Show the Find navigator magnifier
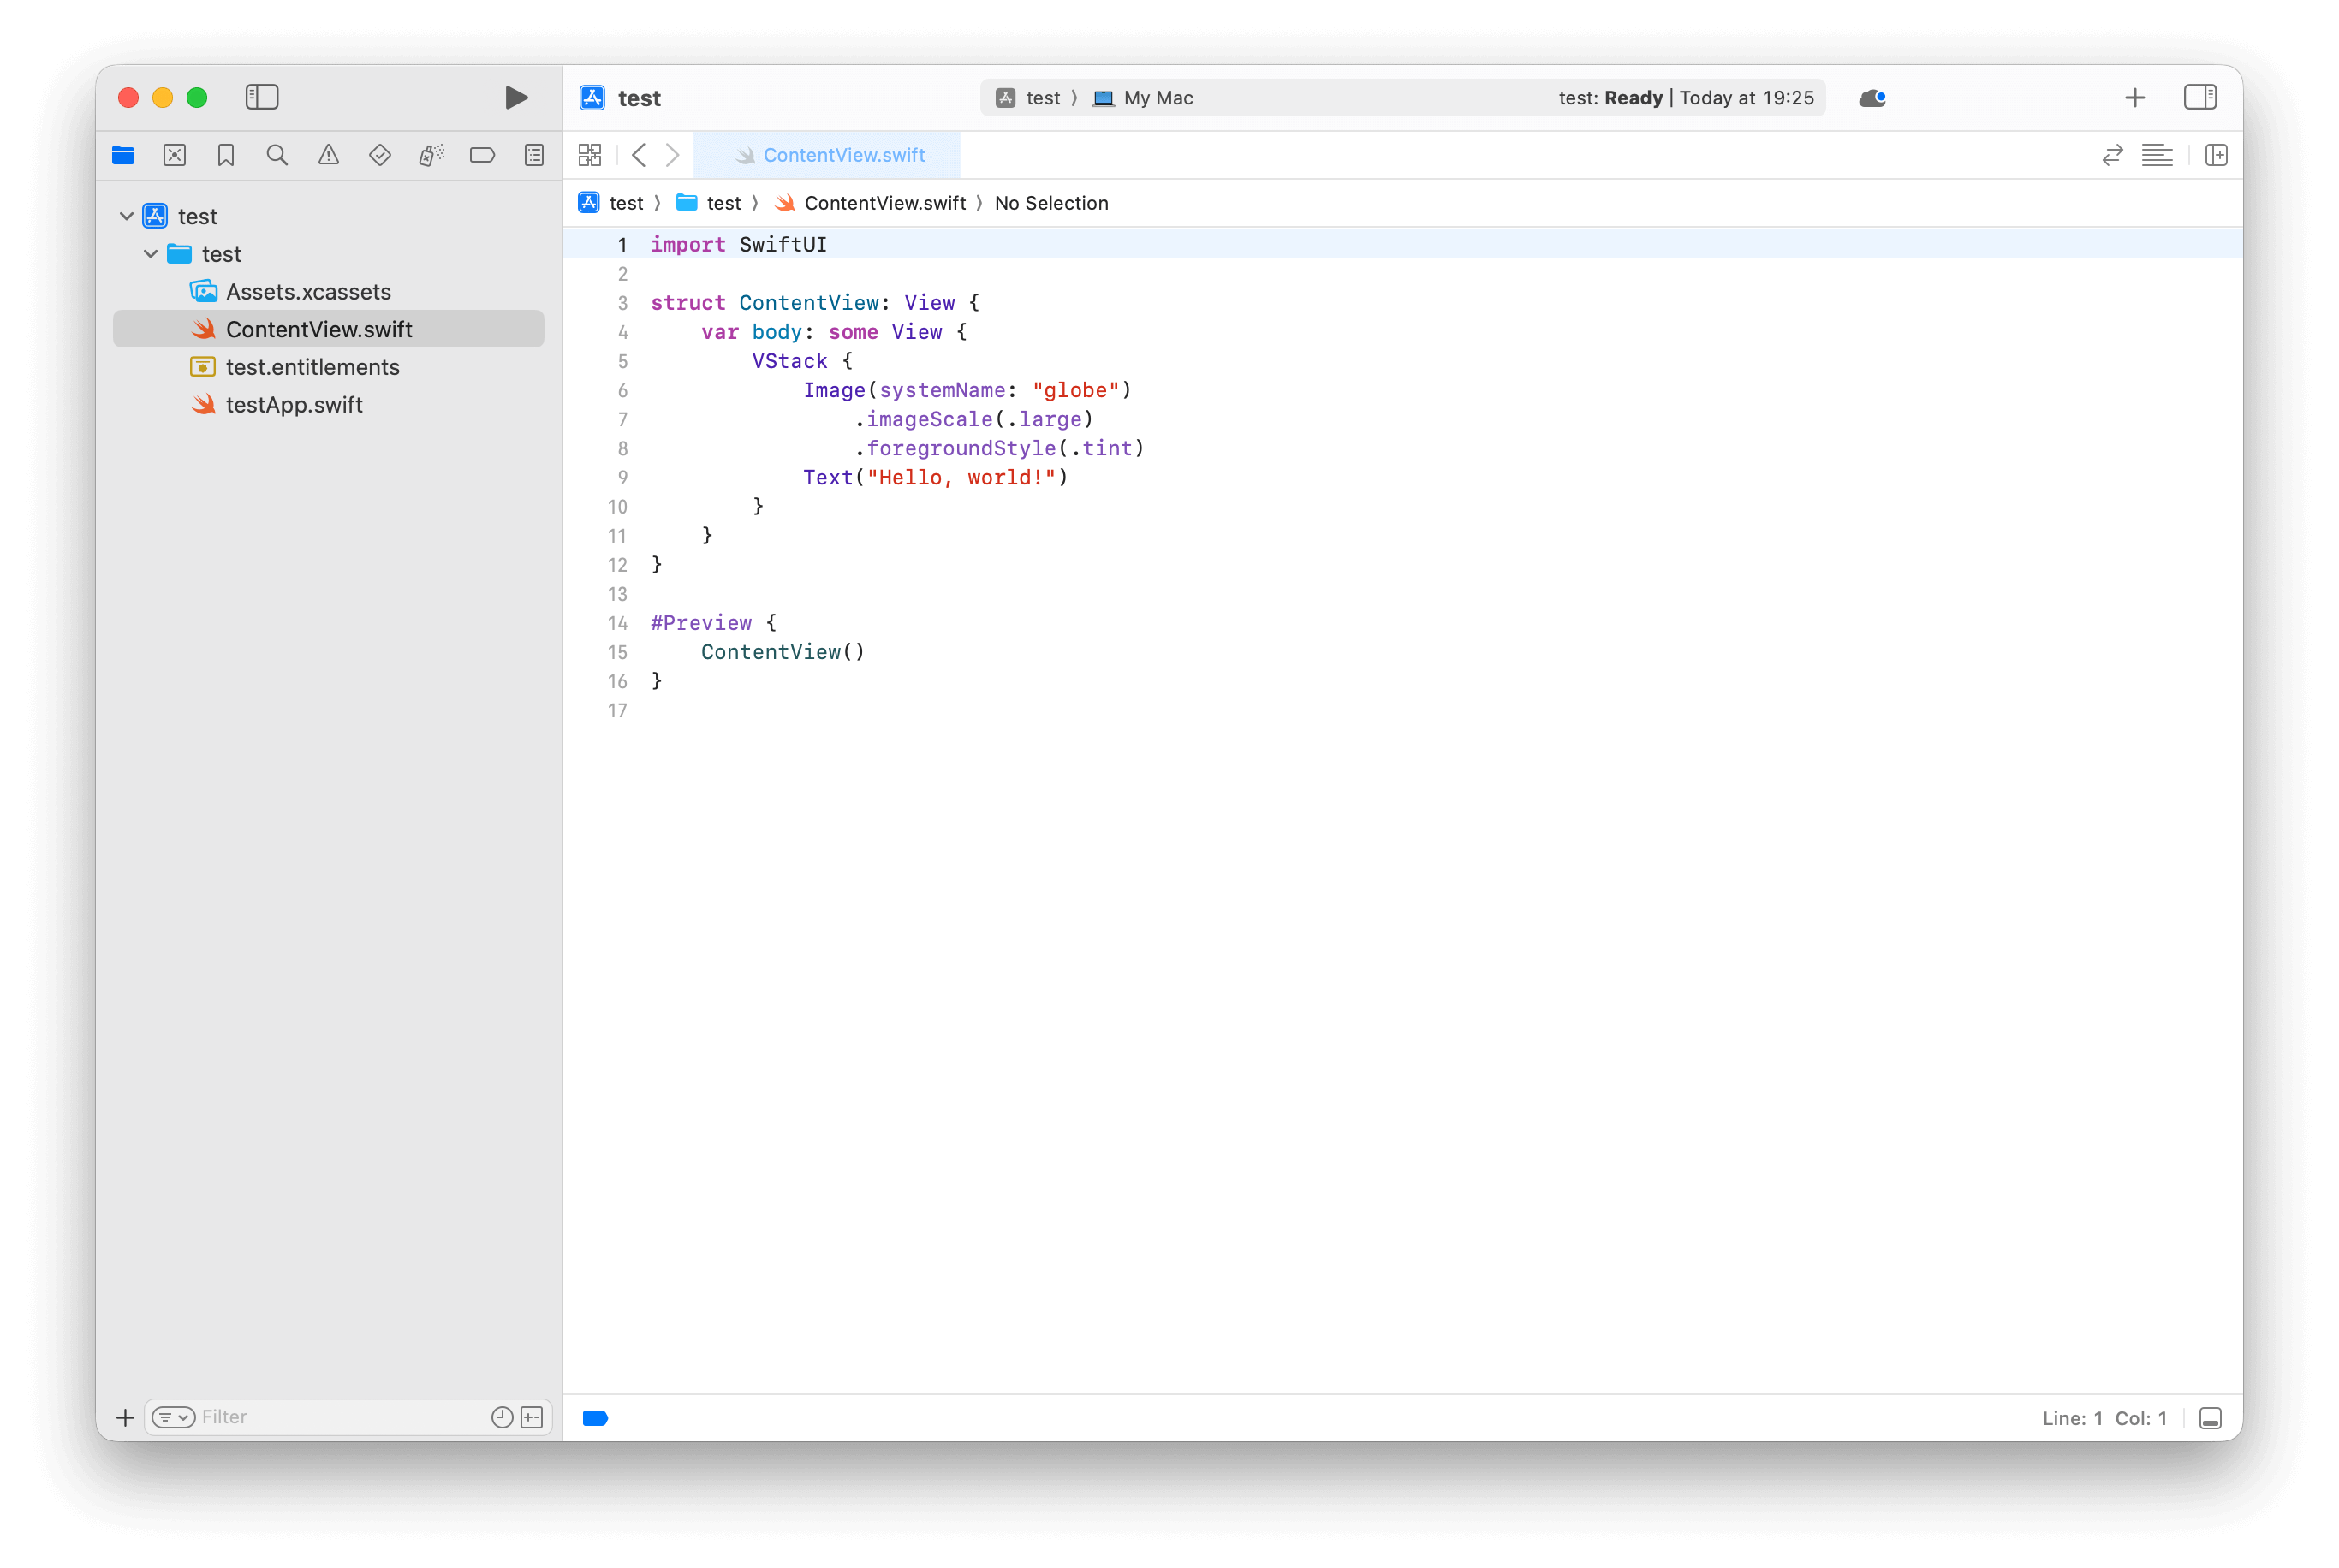This screenshot has height=1568, width=2339. (277, 155)
